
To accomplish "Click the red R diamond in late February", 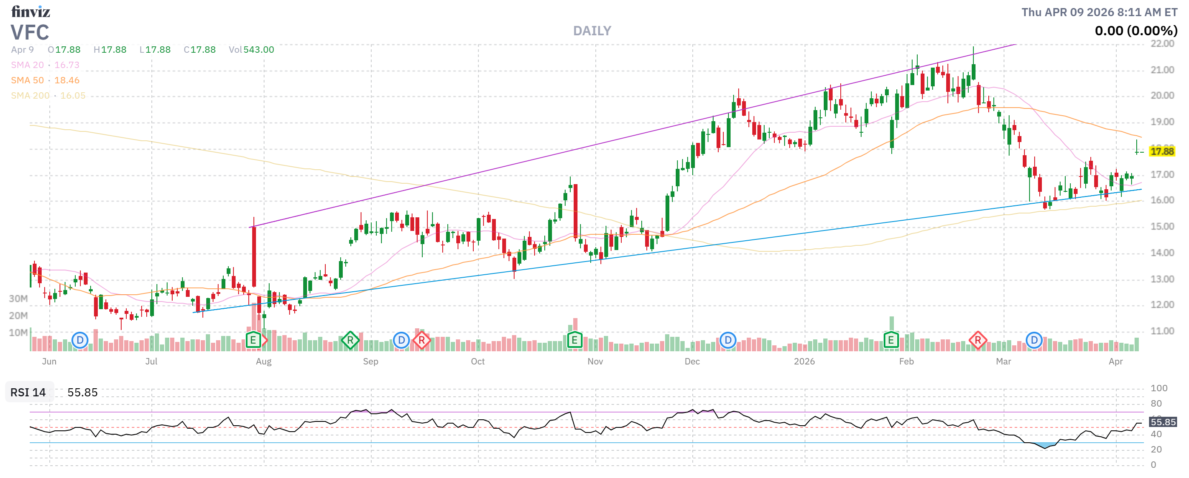I will [978, 341].
